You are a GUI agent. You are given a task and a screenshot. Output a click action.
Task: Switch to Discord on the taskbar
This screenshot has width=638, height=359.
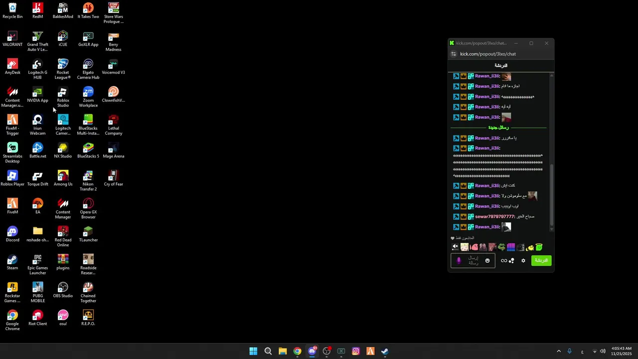(x=312, y=352)
